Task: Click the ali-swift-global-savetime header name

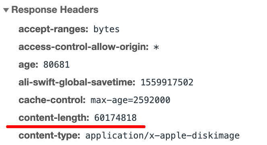Action: (x=77, y=83)
